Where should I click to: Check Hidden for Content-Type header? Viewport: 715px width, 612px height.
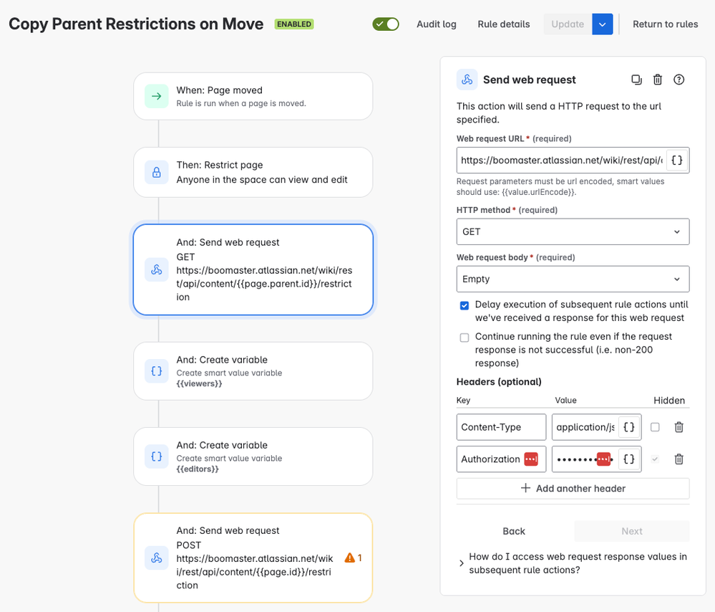(x=656, y=427)
